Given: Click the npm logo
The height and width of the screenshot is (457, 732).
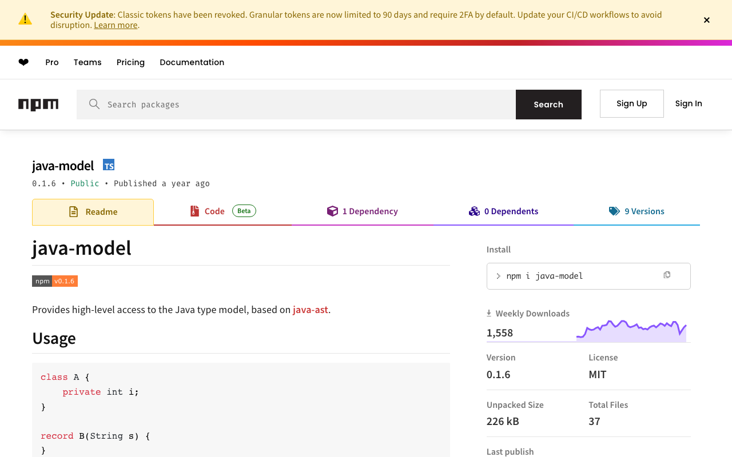Looking at the screenshot, I should pos(38,105).
